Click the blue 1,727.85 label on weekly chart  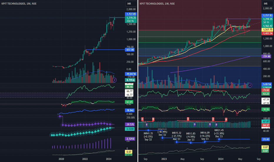(x=267, y=15)
